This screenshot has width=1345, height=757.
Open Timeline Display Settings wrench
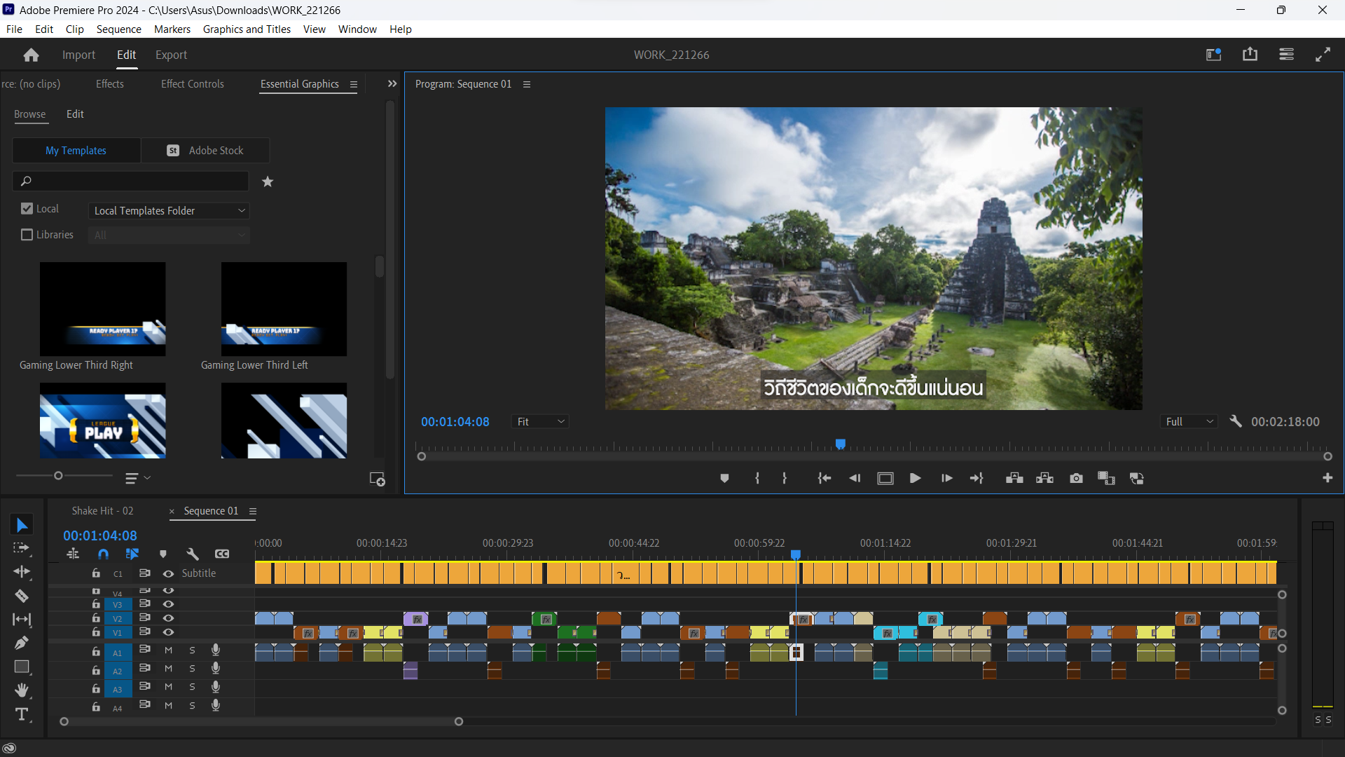[x=193, y=554]
